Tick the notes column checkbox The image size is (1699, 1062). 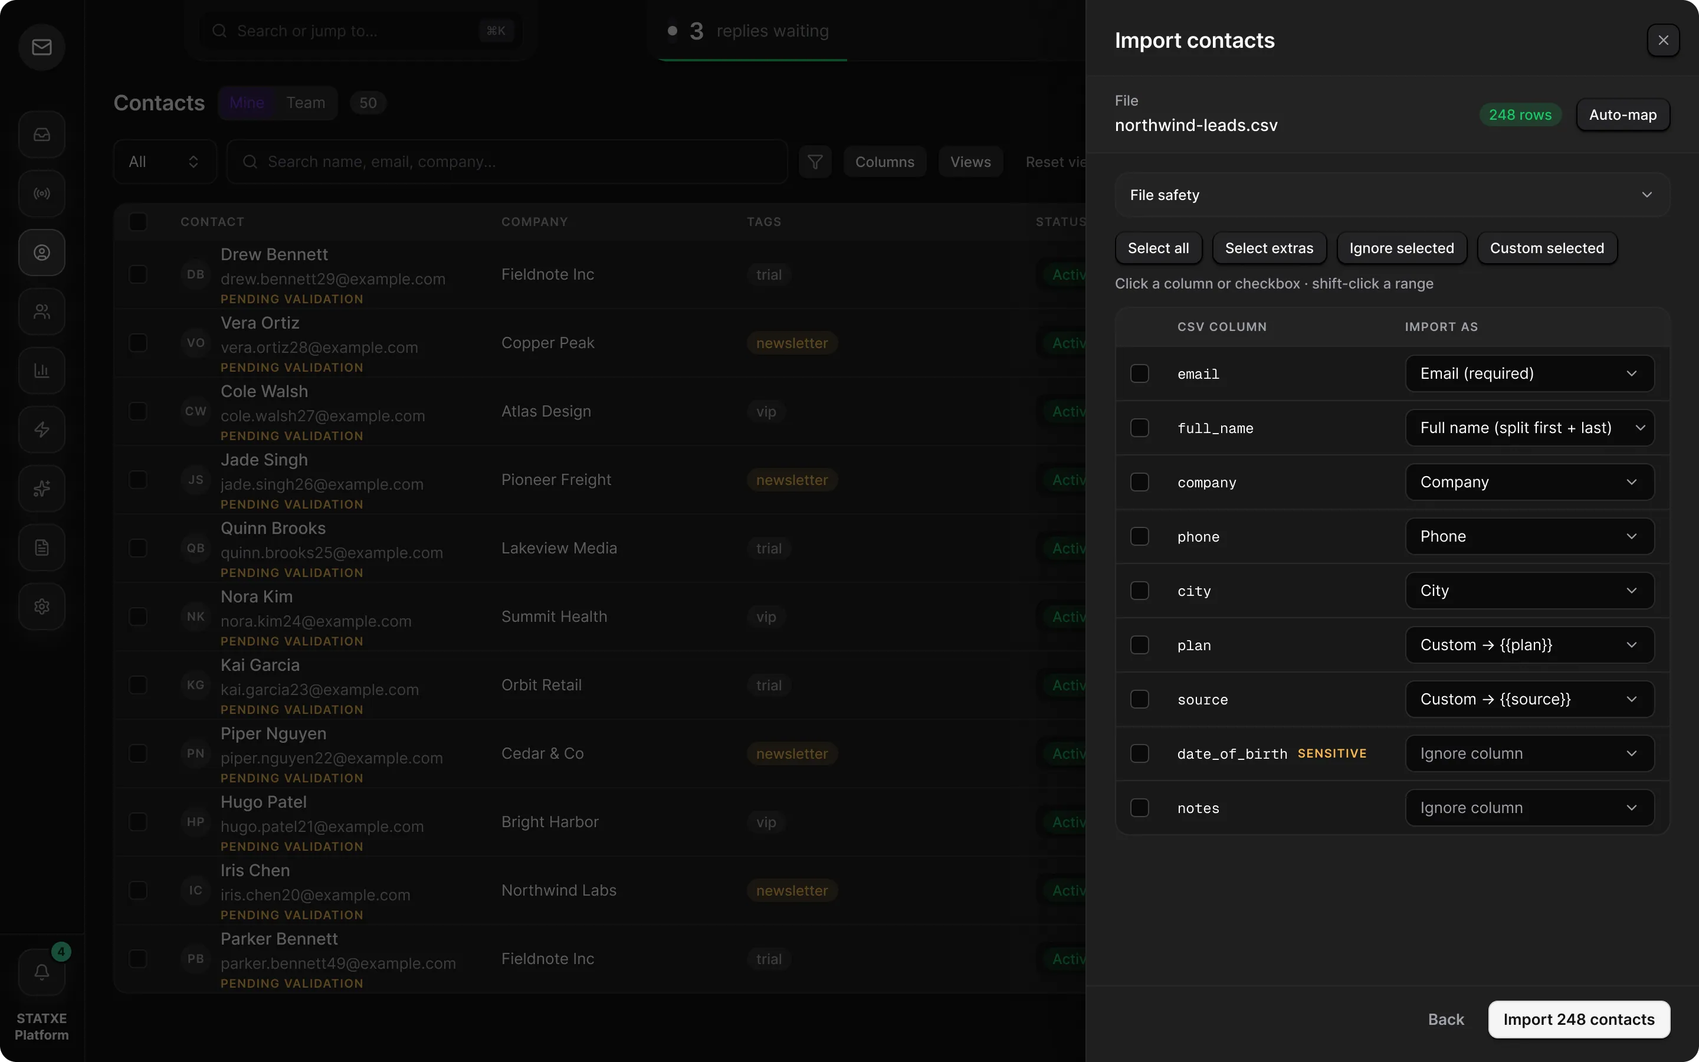(1140, 808)
